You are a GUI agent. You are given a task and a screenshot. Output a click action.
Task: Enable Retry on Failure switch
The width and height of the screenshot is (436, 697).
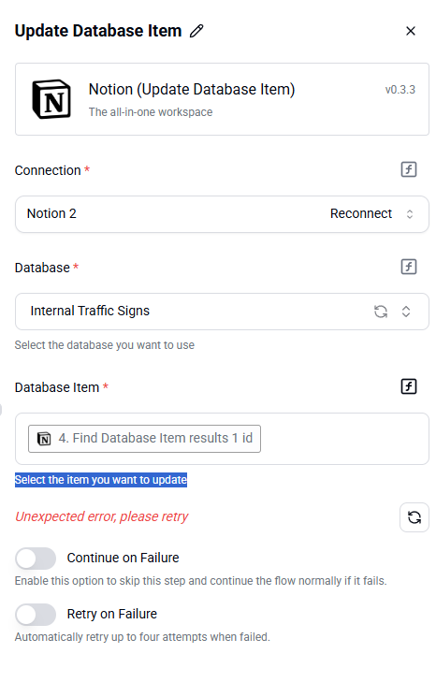(x=36, y=615)
